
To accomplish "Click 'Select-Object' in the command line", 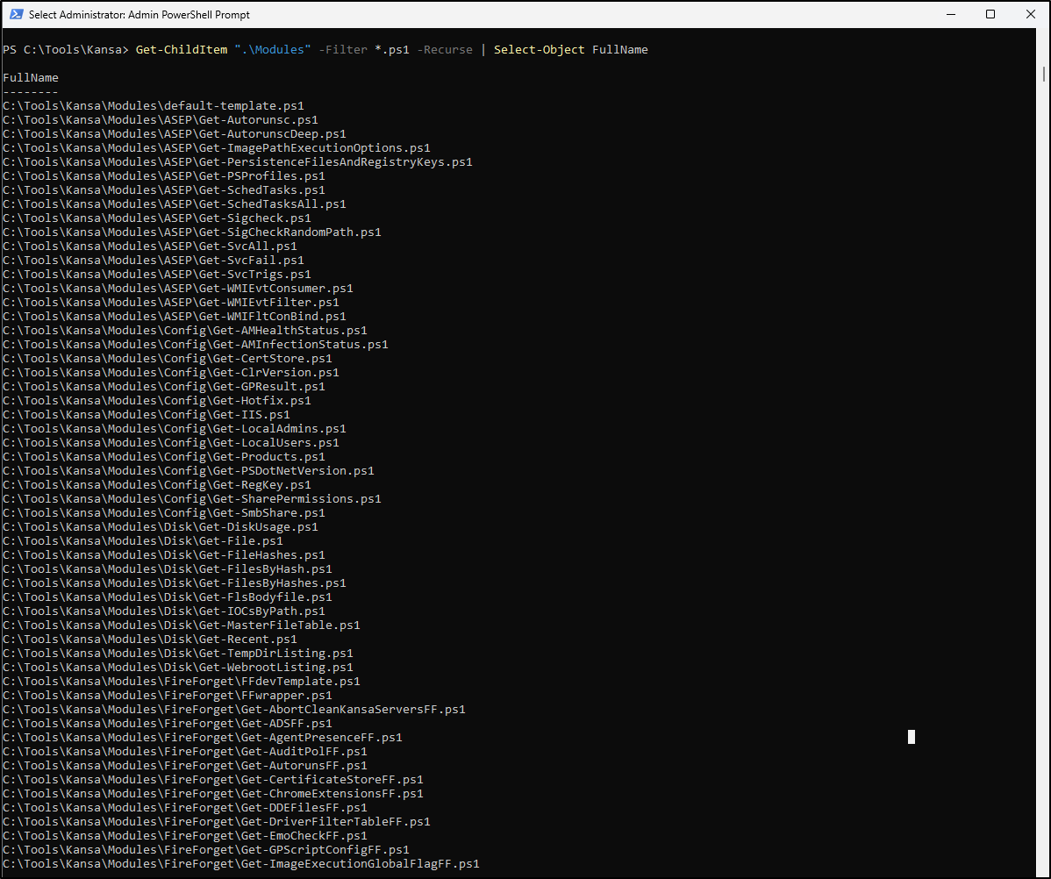I will point(540,50).
